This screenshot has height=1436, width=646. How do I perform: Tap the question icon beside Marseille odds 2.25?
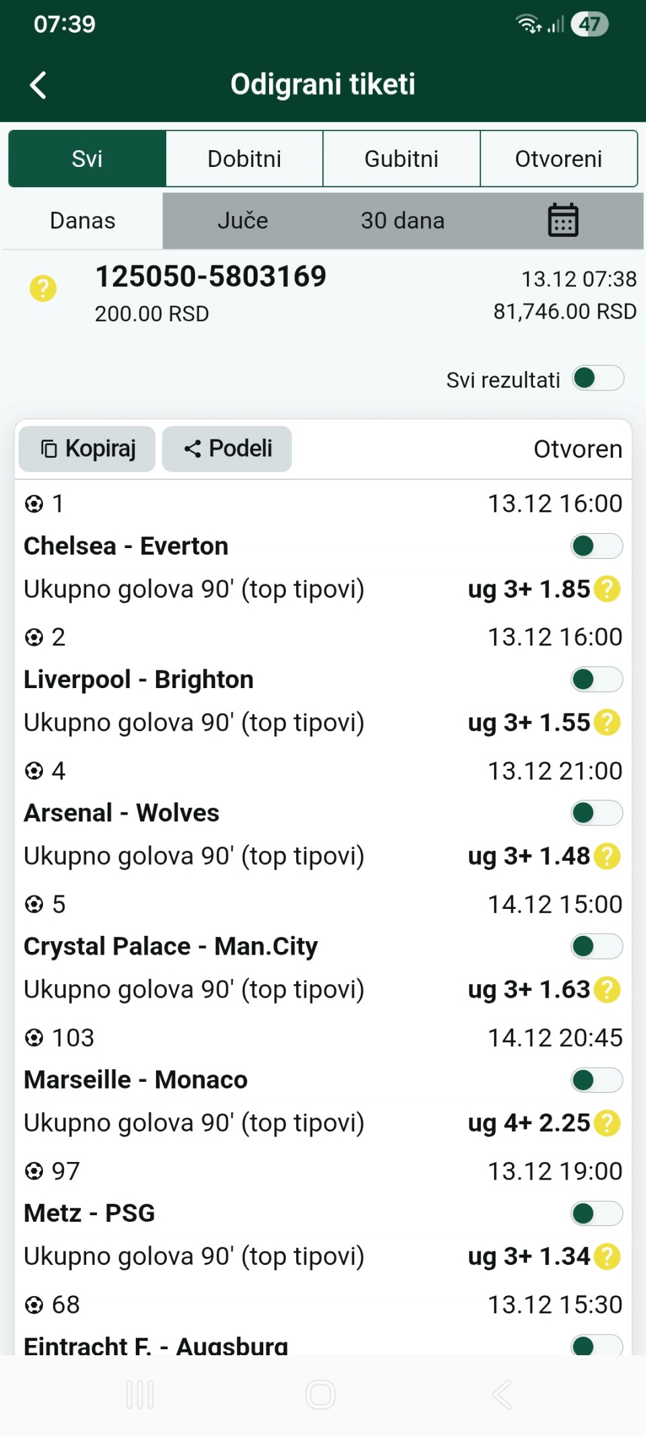coord(607,1123)
